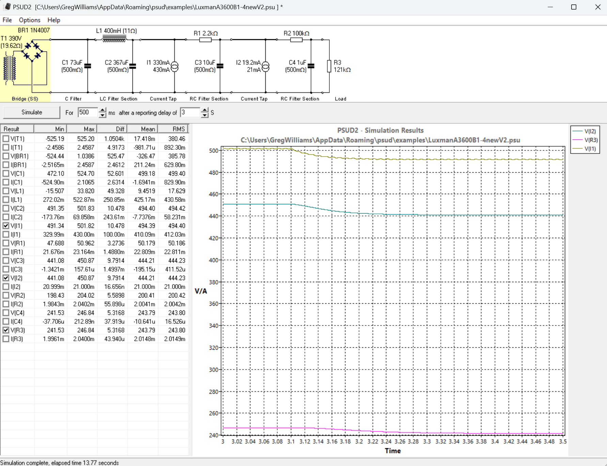Decrease simulation duration with down arrow
607x466 pixels.
[102, 115]
